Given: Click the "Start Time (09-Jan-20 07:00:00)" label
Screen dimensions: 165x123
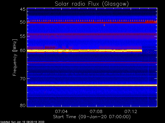Looking at the screenshot, I should click(x=92, y=117).
